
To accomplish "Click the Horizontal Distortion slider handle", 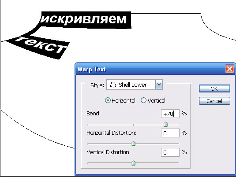I will [134, 144].
